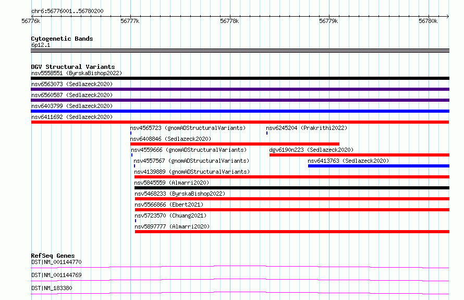The width and height of the screenshot is (464, 300).
Task: Select the red nsv5897777 variant bar
Action: (292, 232)
